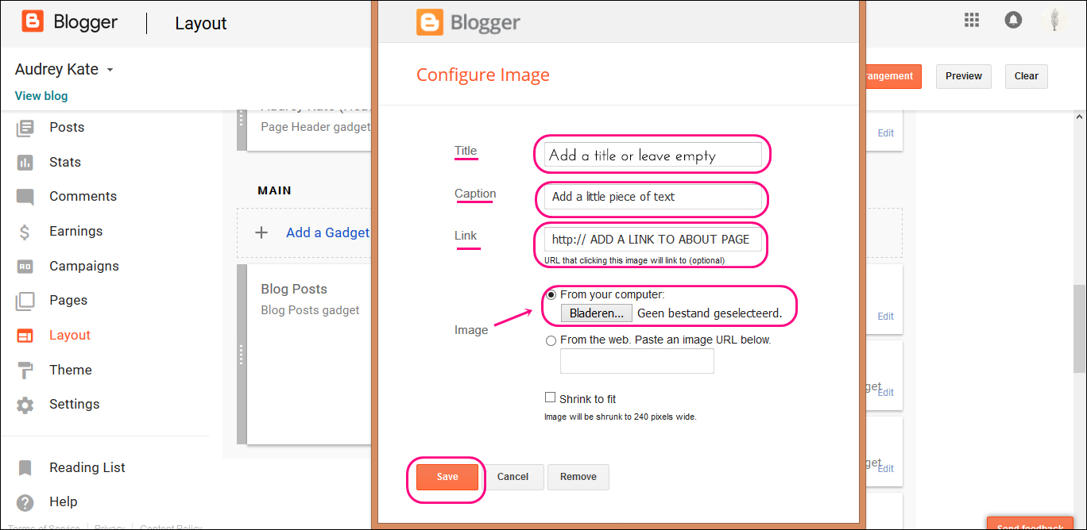Screen dimensions: 1087x530
Task: Click the Link URL input field
Action: (653, 240)
